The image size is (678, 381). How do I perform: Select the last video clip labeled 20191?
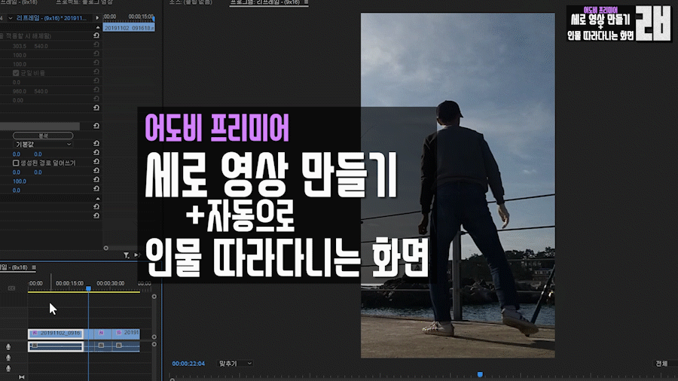[x=127, y=333]
